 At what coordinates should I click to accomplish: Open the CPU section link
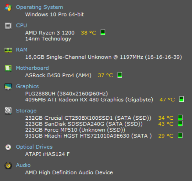click(x=21, y=25)
